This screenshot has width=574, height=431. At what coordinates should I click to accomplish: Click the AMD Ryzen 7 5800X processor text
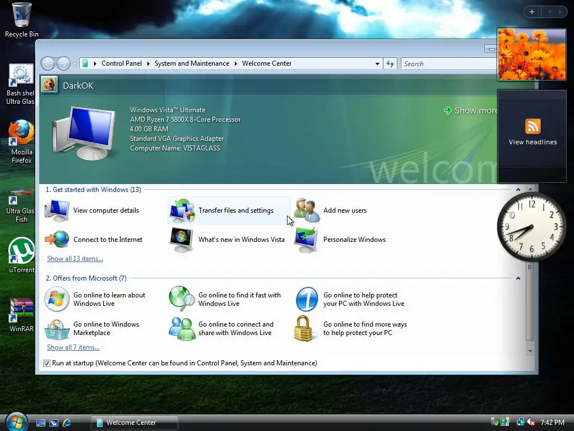coord(185,120)
